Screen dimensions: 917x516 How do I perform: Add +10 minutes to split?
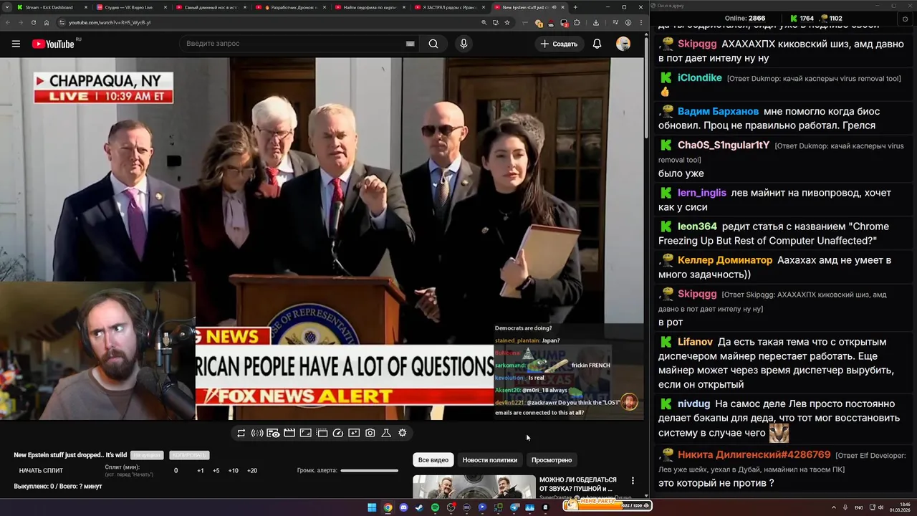click(234, 471)
